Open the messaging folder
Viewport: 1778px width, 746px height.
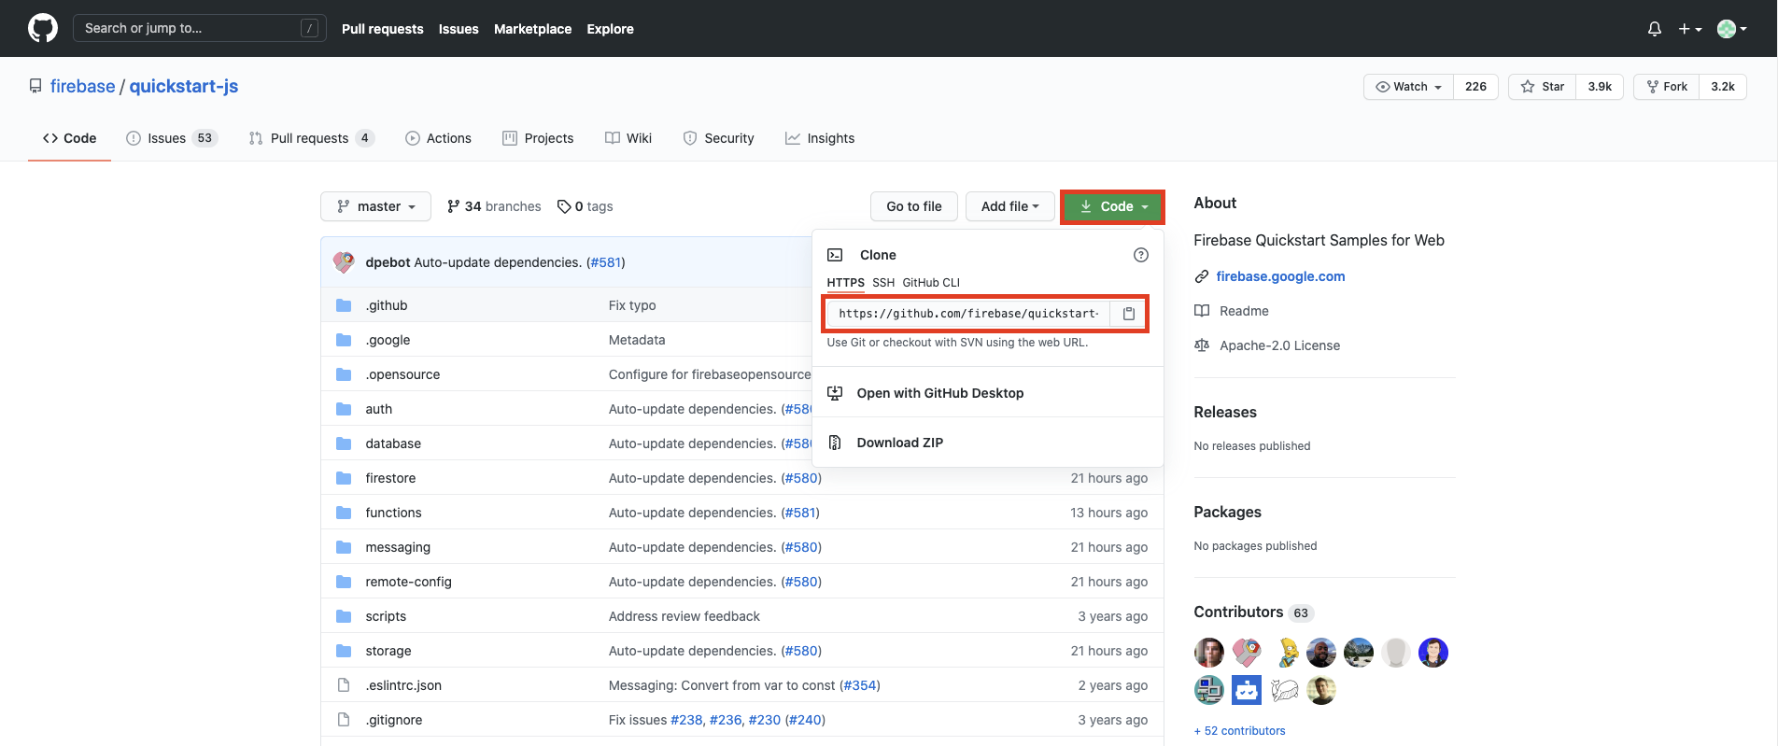(x=398, y=547)
